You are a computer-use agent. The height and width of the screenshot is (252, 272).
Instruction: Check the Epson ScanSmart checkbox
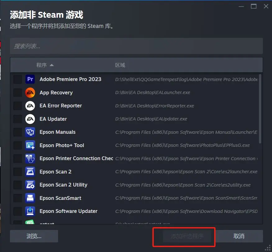17,198
